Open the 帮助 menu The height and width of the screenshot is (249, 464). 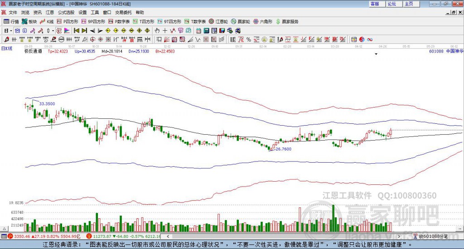click(x=140, y=12)
